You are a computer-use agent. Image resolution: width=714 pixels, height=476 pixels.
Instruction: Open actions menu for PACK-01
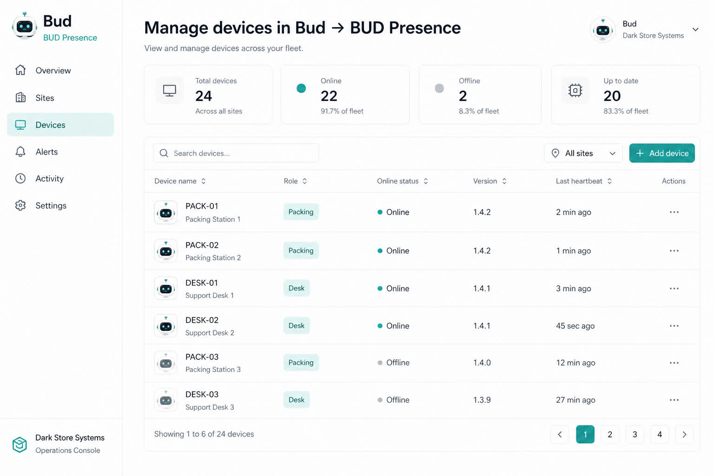(x=674, y=212)
